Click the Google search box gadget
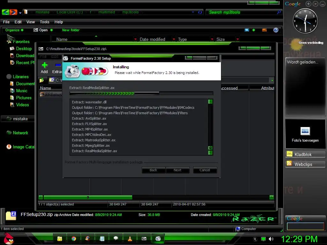Screen dimensions: 327x245 305,226
